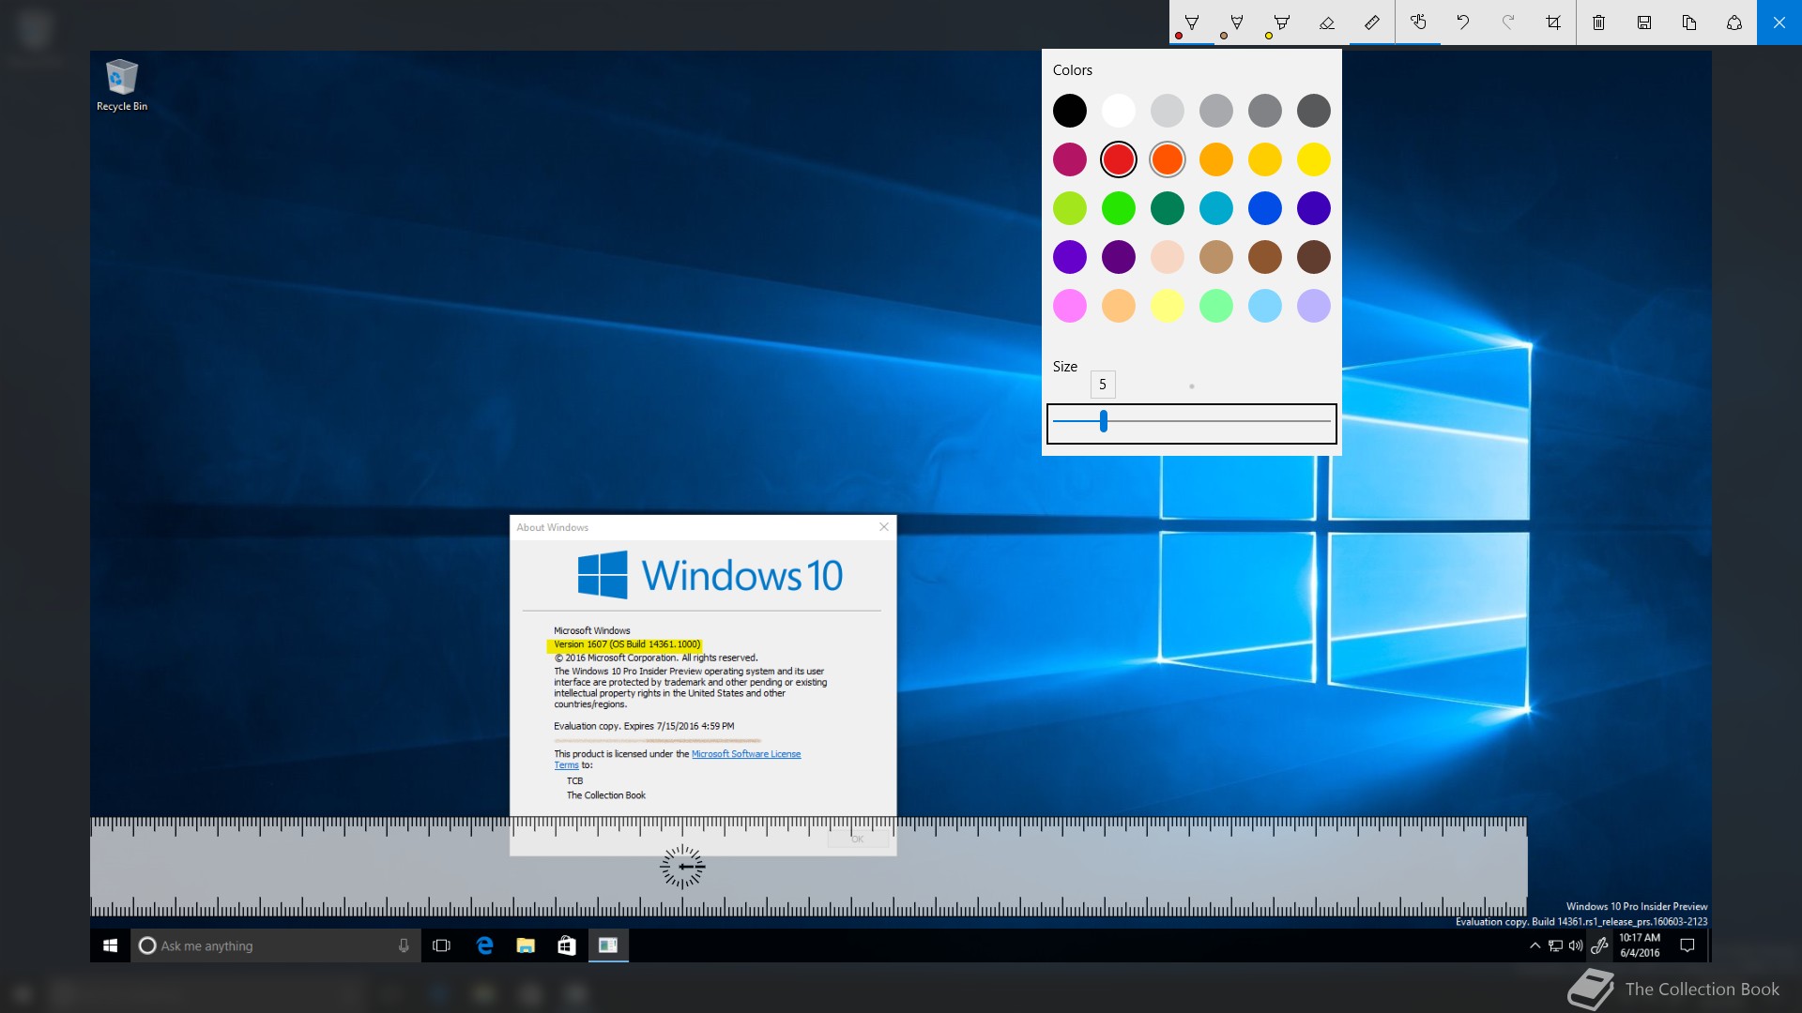
Task: Share the sketch
Action: 1734,23
